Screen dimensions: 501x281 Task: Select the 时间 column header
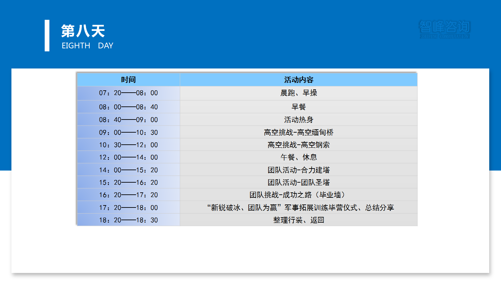[x=128, y=80]
